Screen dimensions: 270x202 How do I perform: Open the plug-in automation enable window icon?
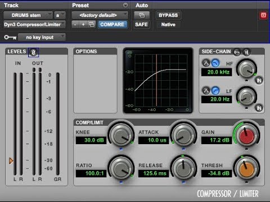pyautogui.click(x=142, y=15)
